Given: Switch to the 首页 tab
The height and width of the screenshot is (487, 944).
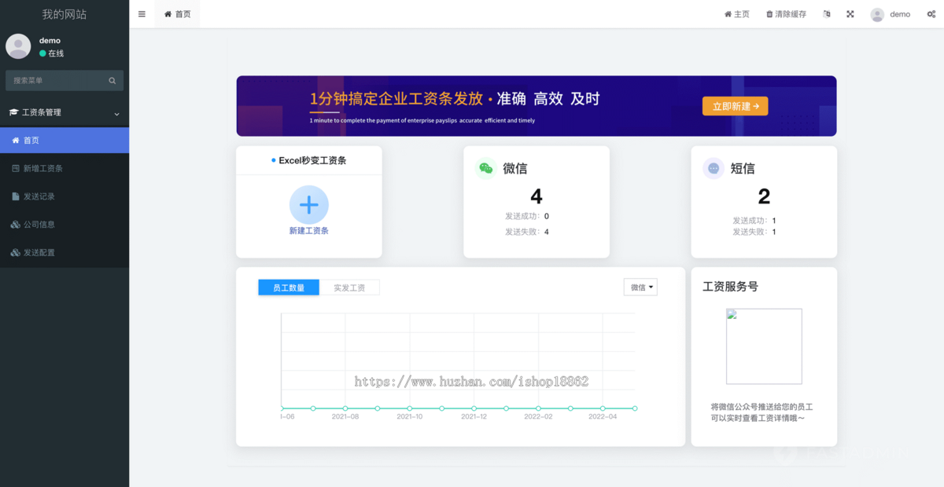Looking at the screenshot, I should point(176,13).
